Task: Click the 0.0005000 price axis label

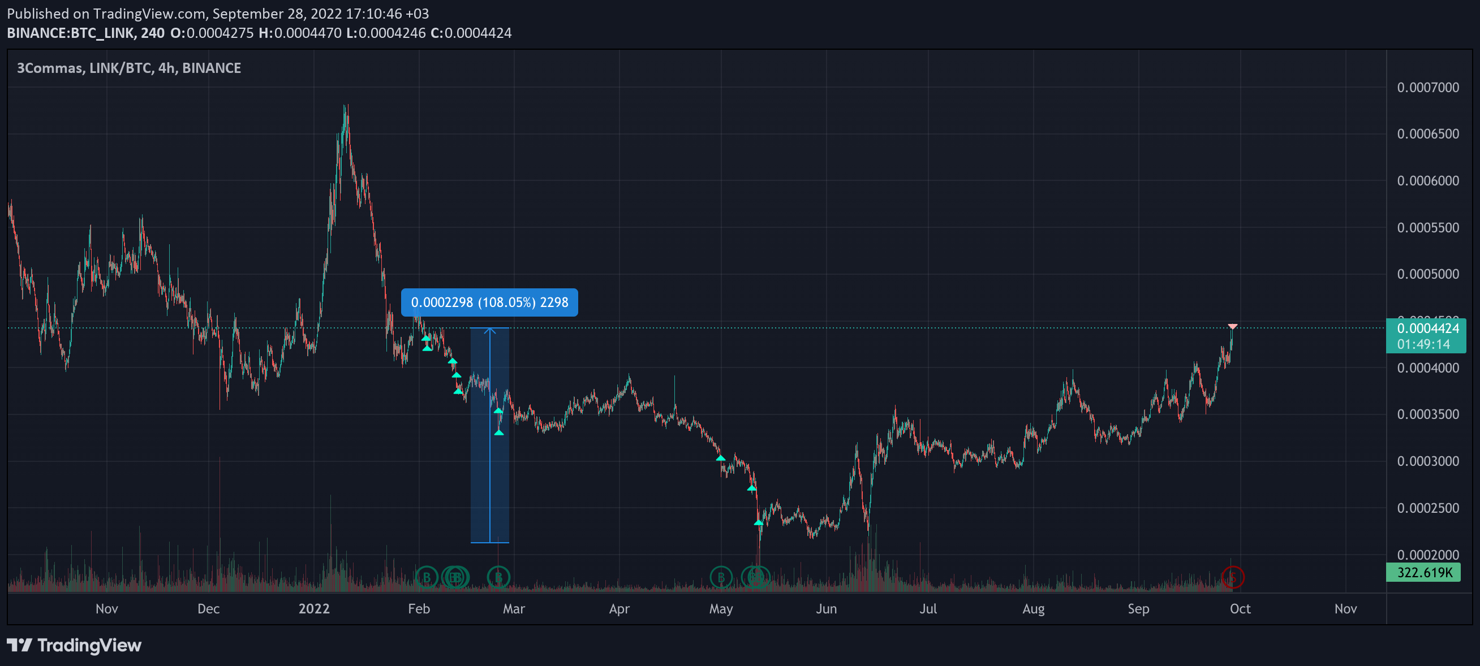Action: coord(1428,274)
